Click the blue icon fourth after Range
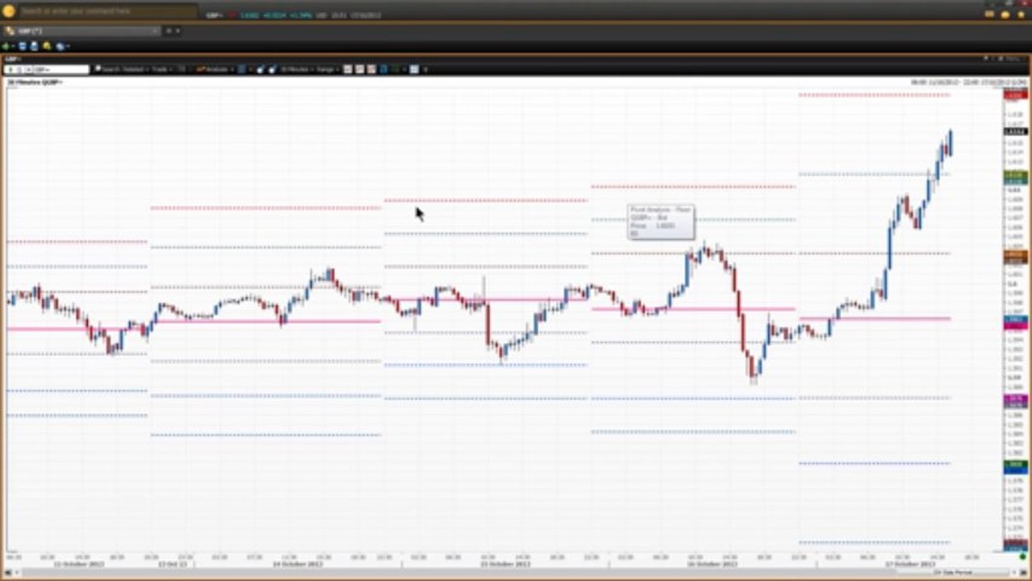 383,69
